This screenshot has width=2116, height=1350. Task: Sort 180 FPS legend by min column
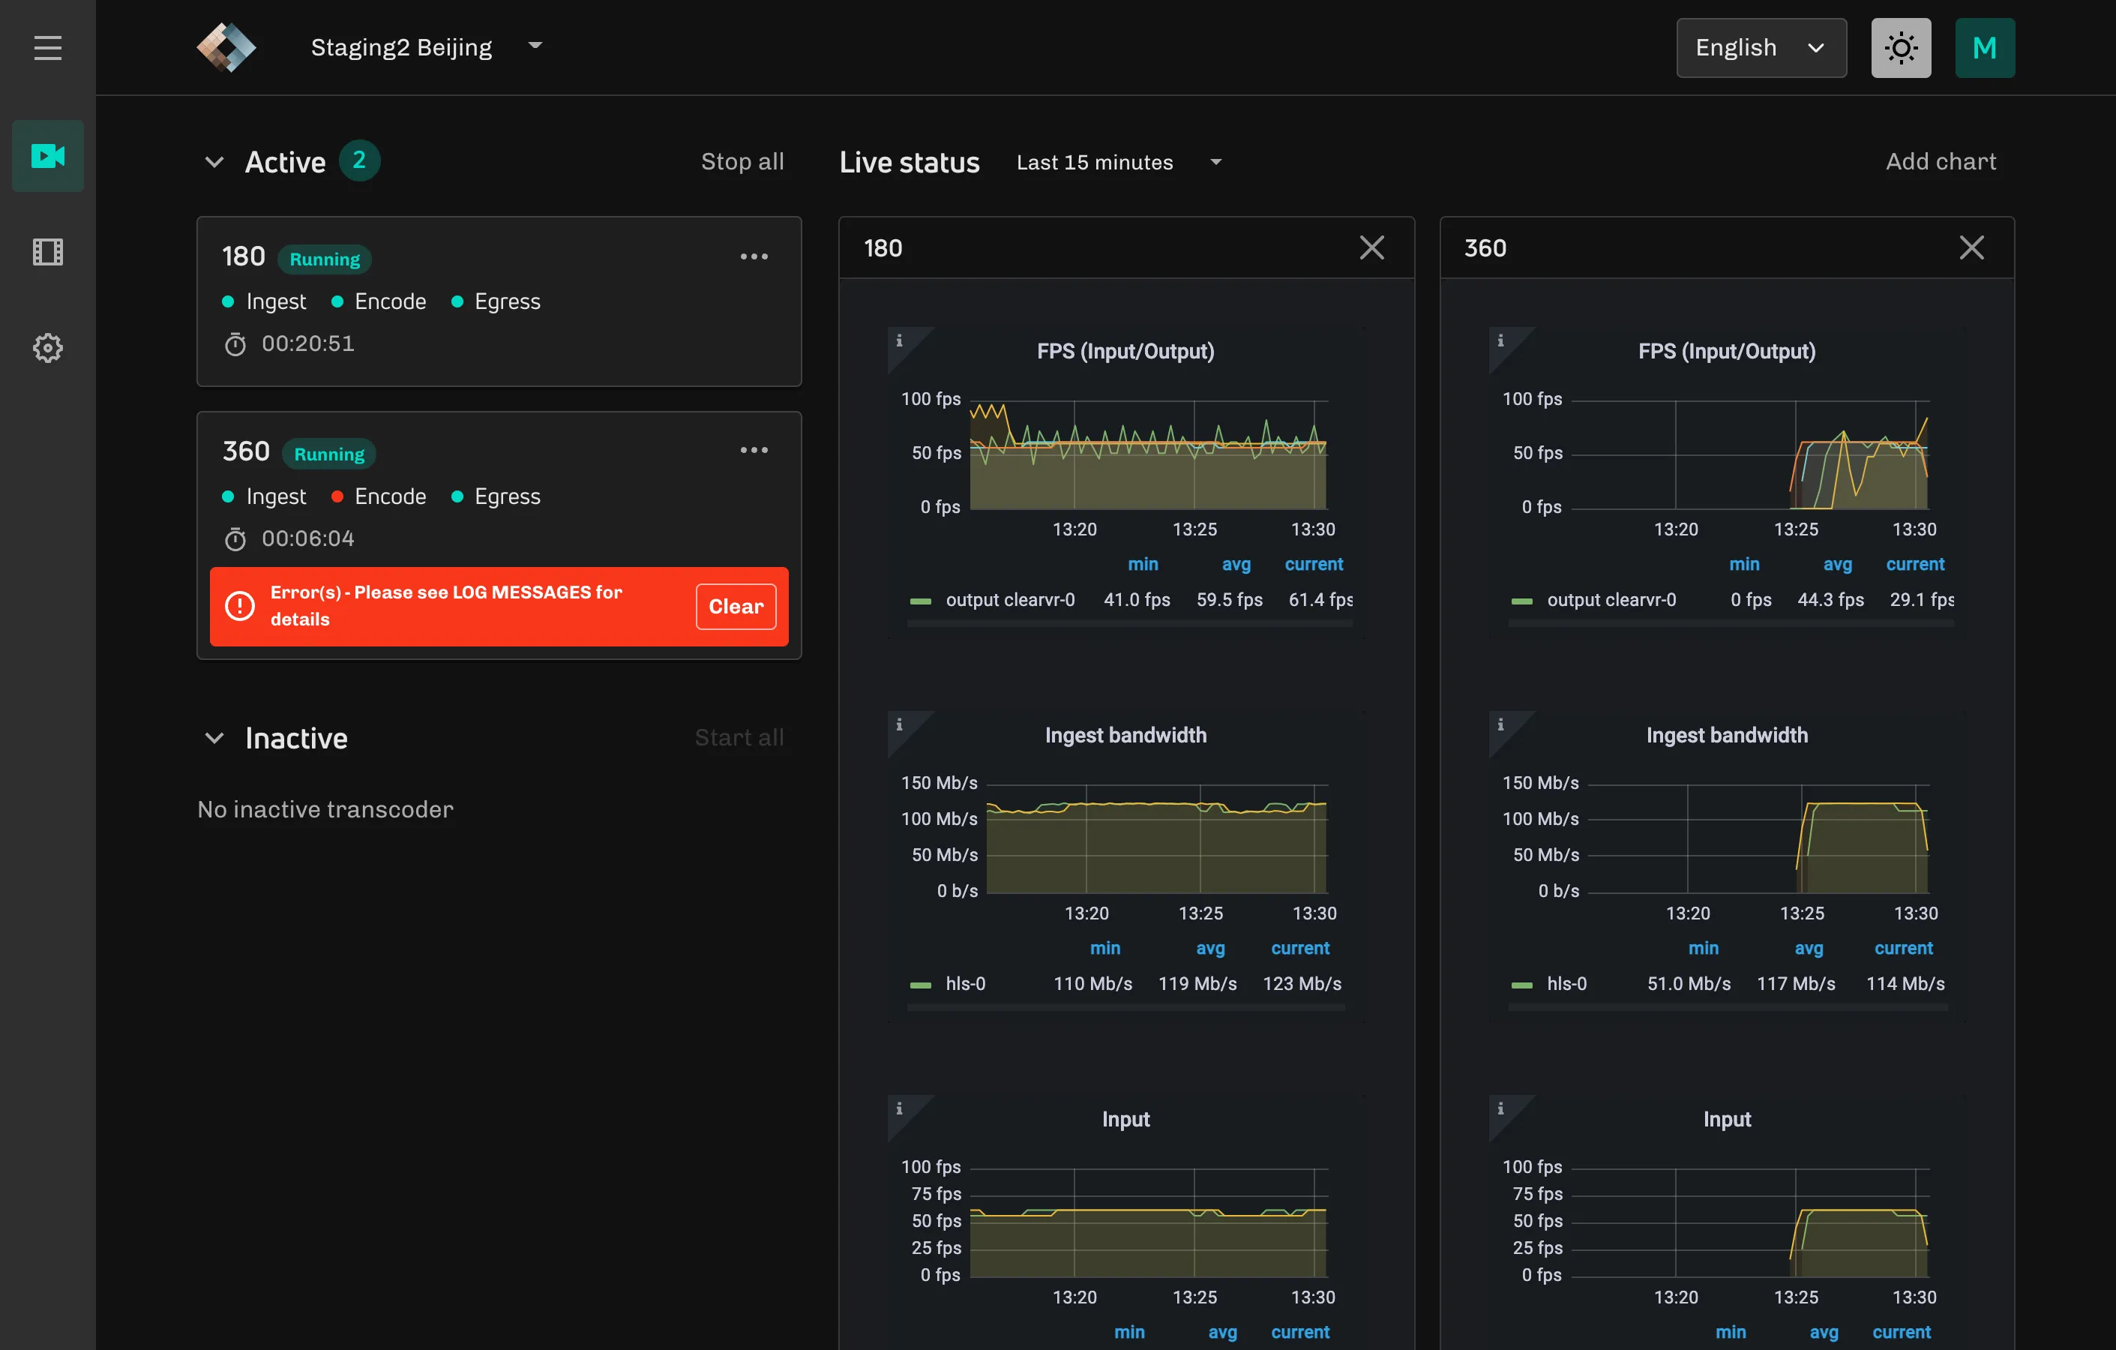(1143, 564)
